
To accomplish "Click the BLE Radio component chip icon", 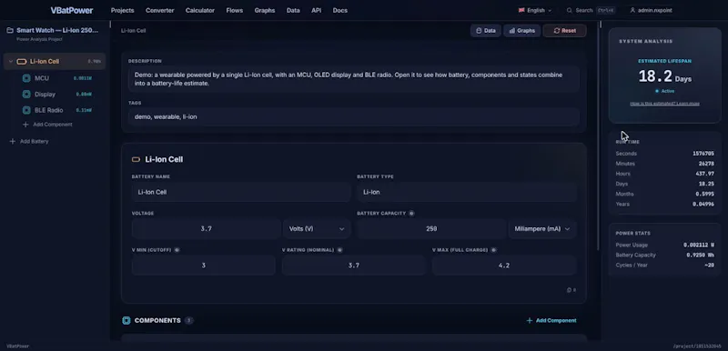I will point(26,110).
